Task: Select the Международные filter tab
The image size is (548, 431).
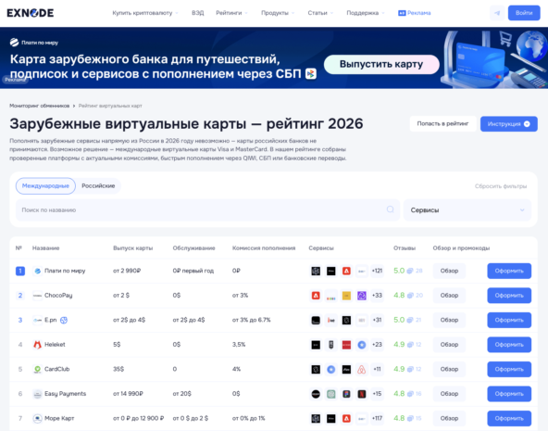Action: tap(45, 185)
